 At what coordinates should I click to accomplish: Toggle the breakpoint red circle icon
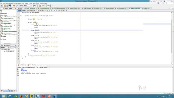point(59,11)
